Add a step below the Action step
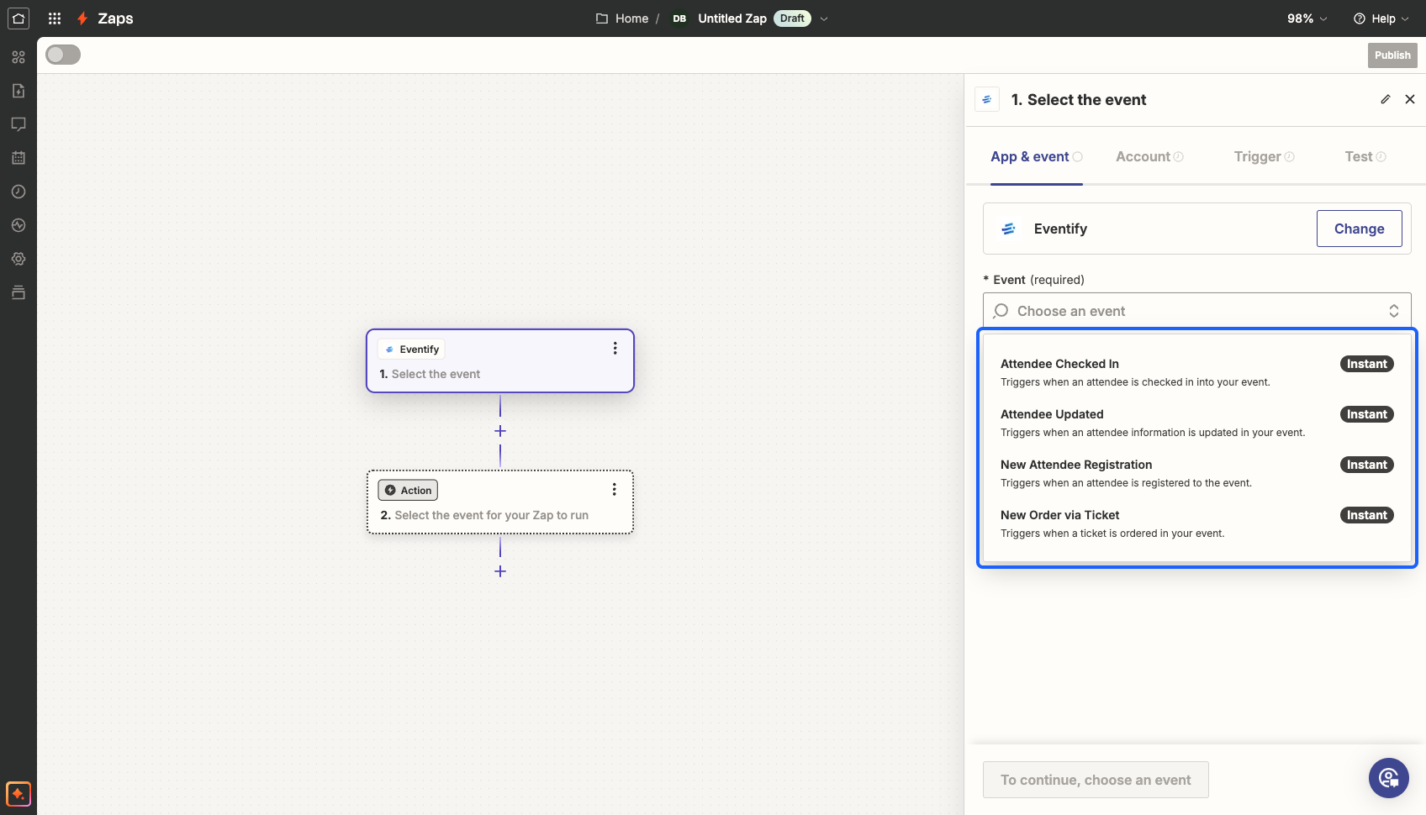Image resolution: width=1426 pixels, height=815 pixels. (500, 571)
